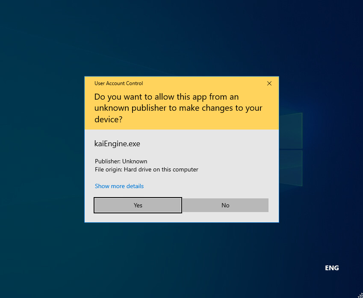Click No to block kaiEngine.exe
This screenshot has height=298, width=363.
pyautogui.click(x=225, y=205)
